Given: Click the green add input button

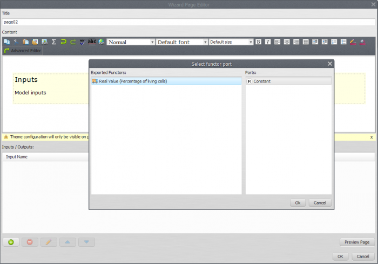Looking at the screenshot, I should coord(11,242).
